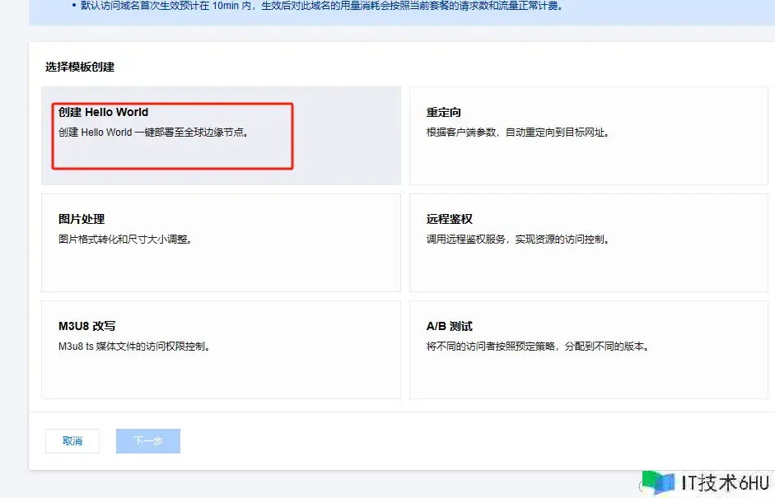Choose the 图片处理 template card
Screen dimensions: 775x498
point(221,243)
